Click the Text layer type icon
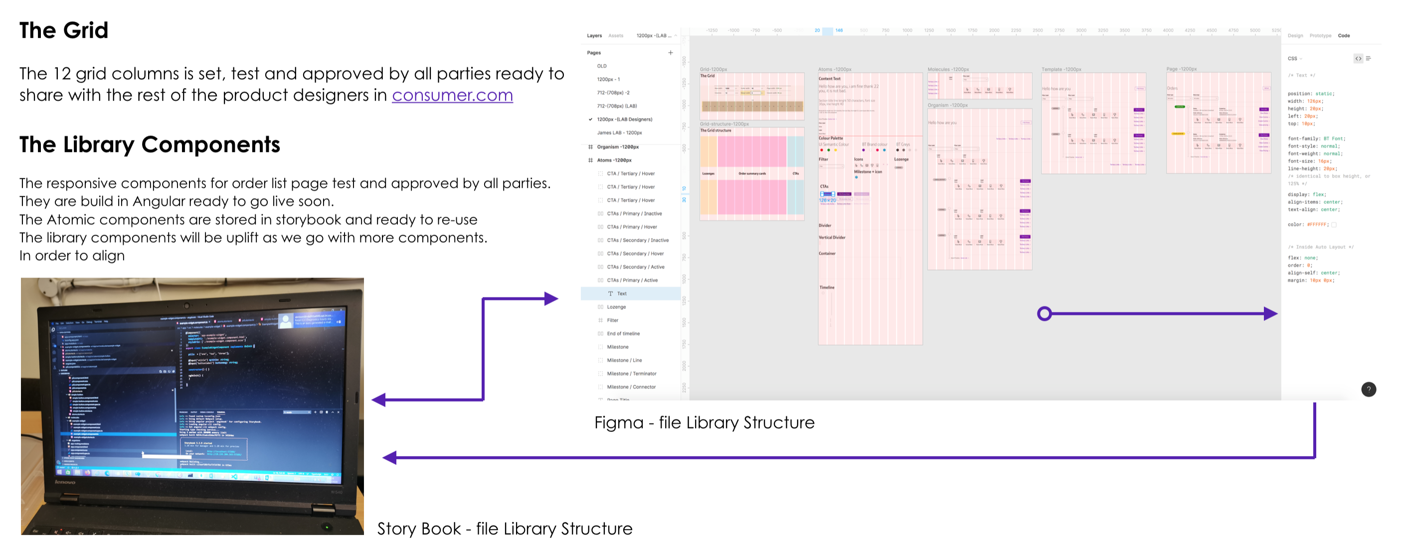This screenshot has width=1403, height=549. (x=610, y=294)
